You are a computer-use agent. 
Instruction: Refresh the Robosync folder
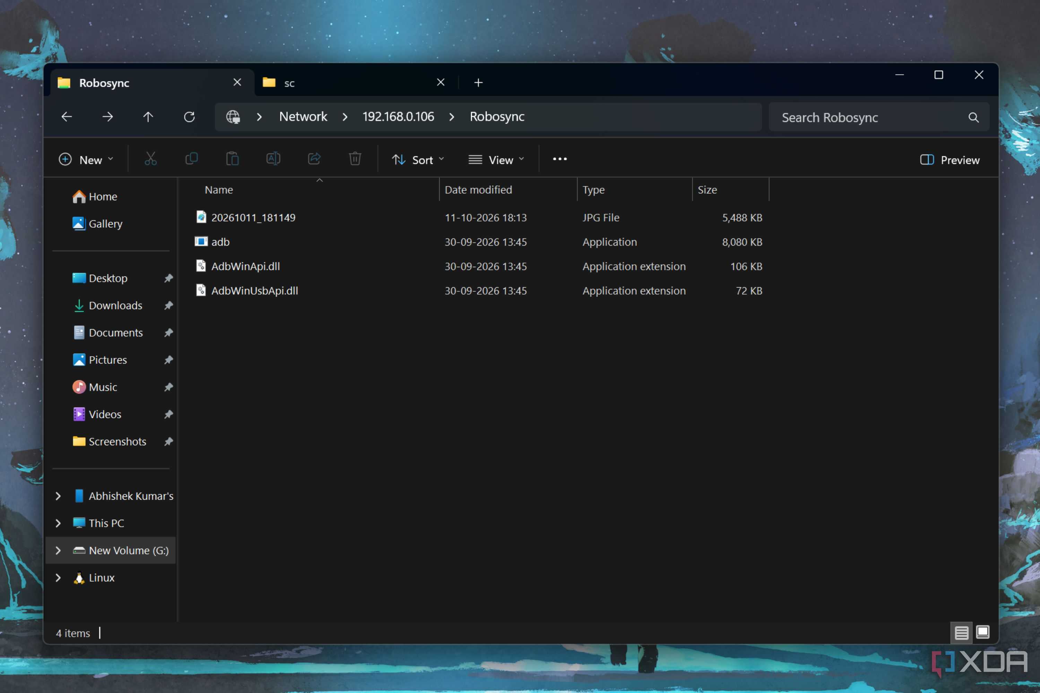click(189, 117)
